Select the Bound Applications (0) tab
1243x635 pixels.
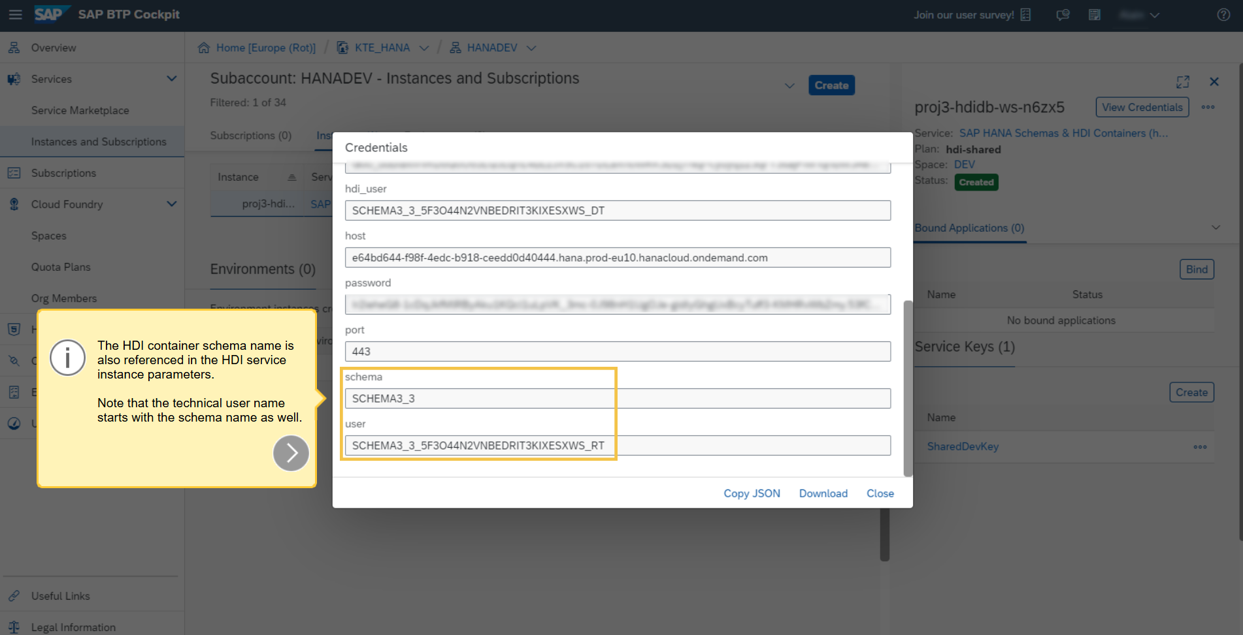click(969, 228)
